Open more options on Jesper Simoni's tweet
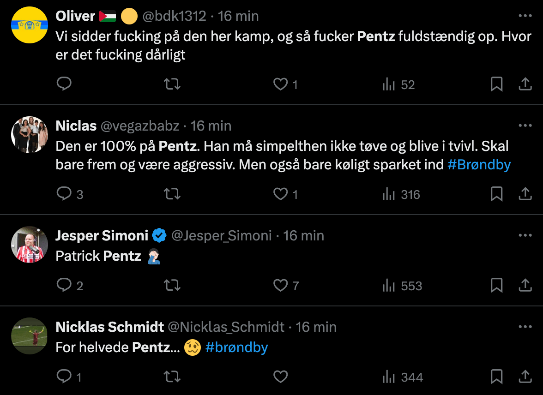The width and height of the screenshot is (543, 395). point(525,235)
